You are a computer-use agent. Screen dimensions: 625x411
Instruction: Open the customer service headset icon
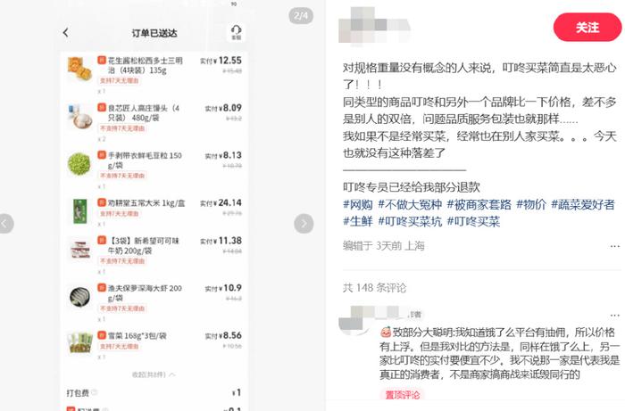236,32
